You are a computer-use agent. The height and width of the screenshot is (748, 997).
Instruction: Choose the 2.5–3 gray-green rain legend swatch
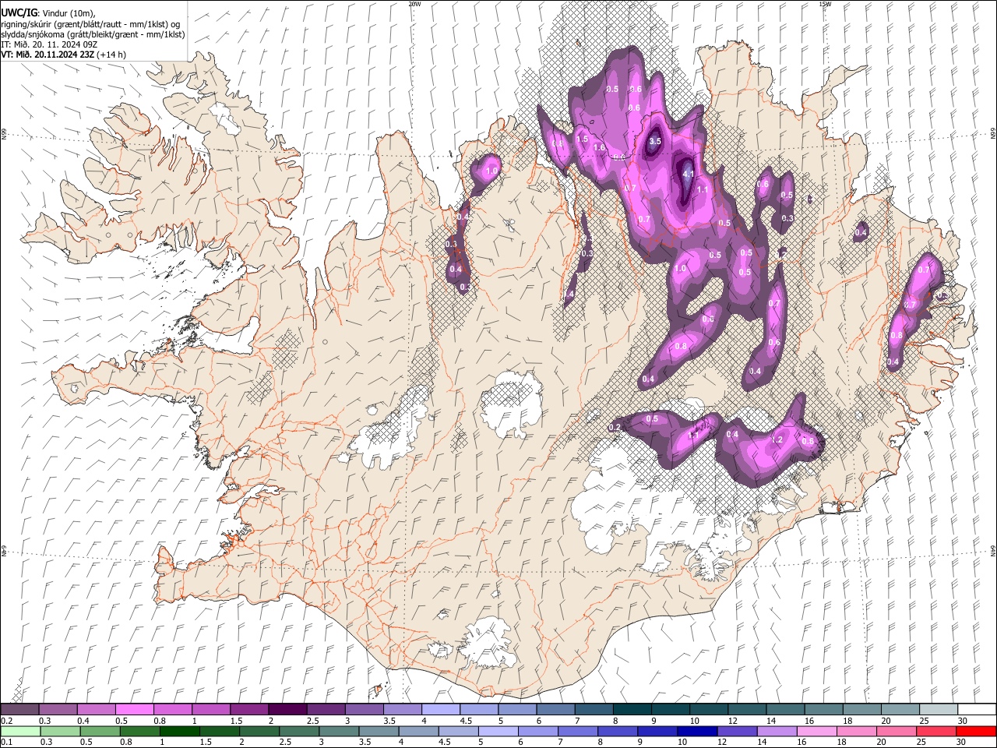pos(299,732)
